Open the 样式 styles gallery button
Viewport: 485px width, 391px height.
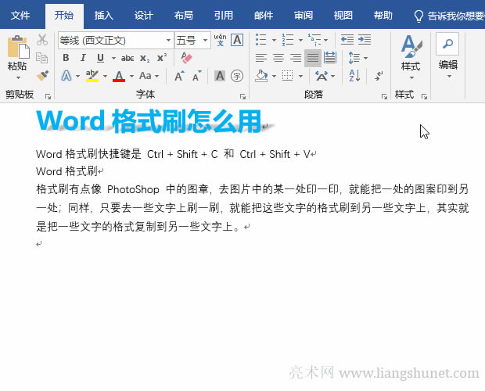tap(410, 55)
